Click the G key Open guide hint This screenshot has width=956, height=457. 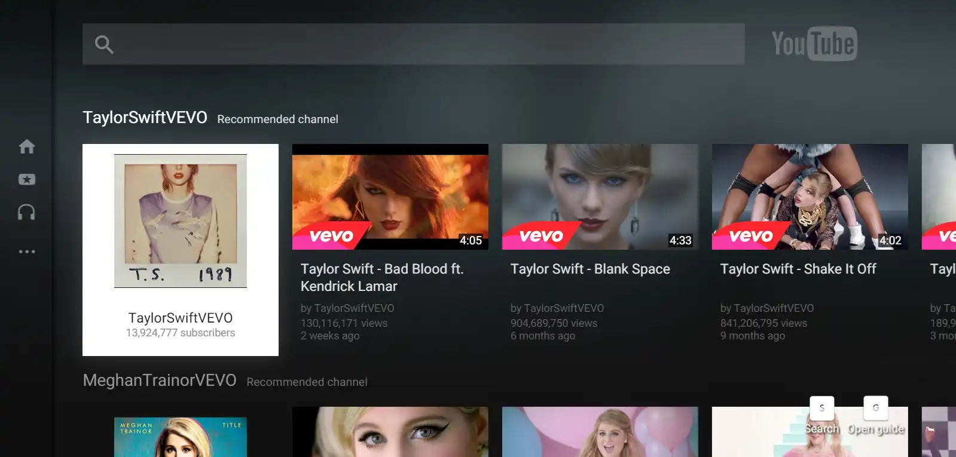(x=876, y=416)
